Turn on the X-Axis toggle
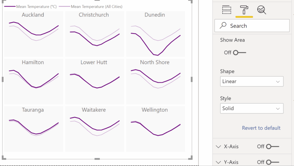This screenshot has height=166, width=294. [x=273, y=146]
